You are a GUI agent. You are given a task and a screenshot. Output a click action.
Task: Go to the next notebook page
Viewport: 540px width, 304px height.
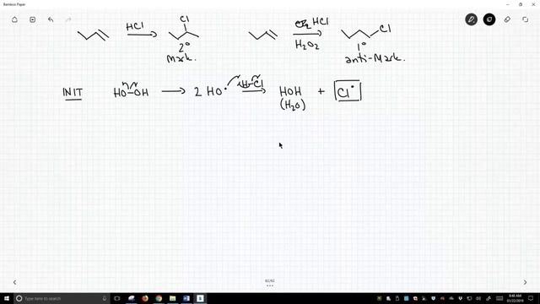(525, 282)
